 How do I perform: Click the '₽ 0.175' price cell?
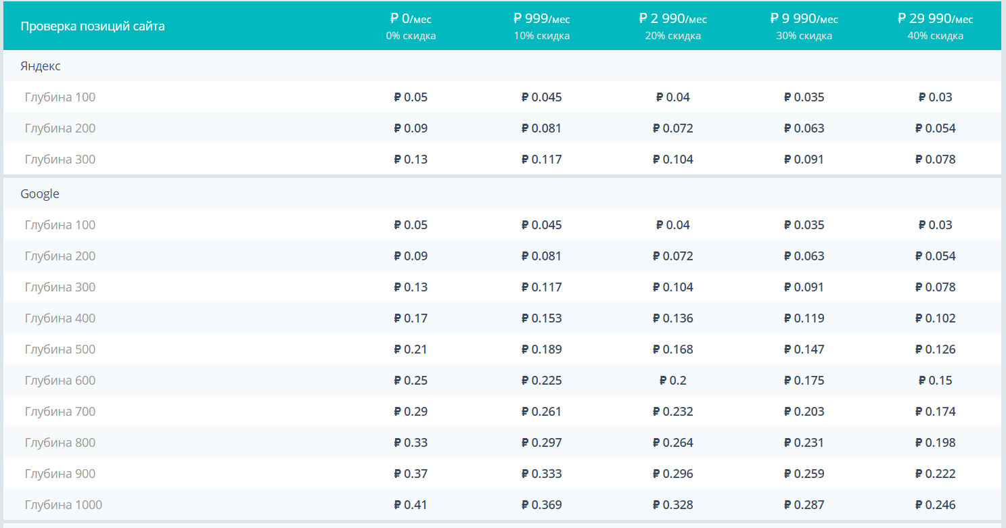[804, 381]
